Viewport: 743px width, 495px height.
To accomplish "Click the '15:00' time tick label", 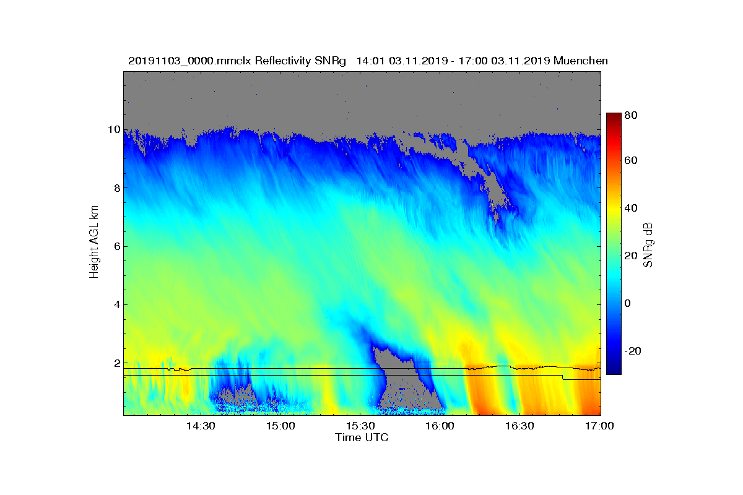I will click(281, 426).
